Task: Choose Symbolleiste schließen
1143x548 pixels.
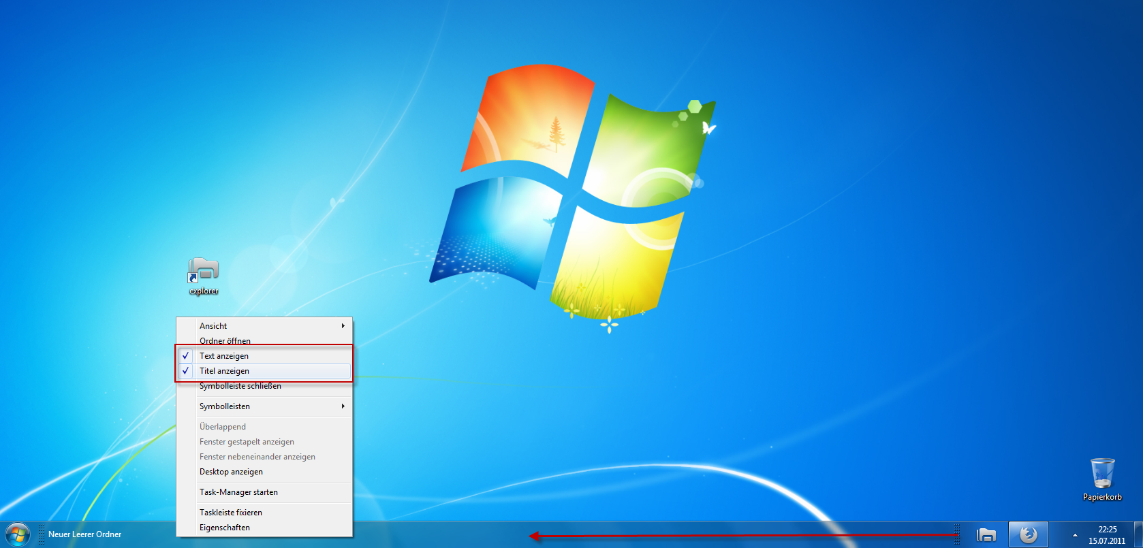Action: click(x=264, y=386)
